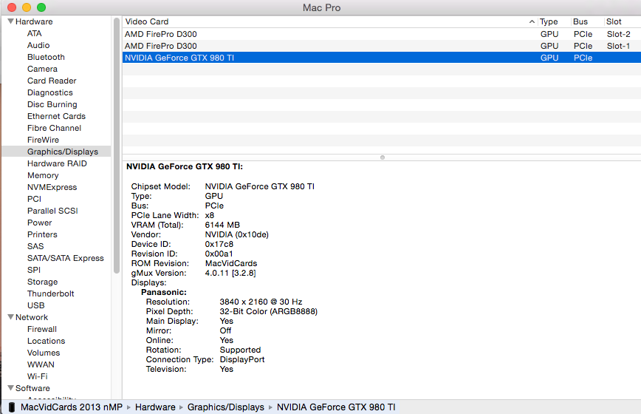Select Fibre Channel in the sidebar
The height and width of the screenshot is (414, 641).
(x=54, y=129)
